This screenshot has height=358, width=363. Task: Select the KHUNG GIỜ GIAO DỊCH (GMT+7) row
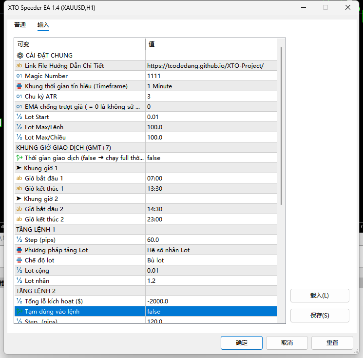[x=146, y=147]
